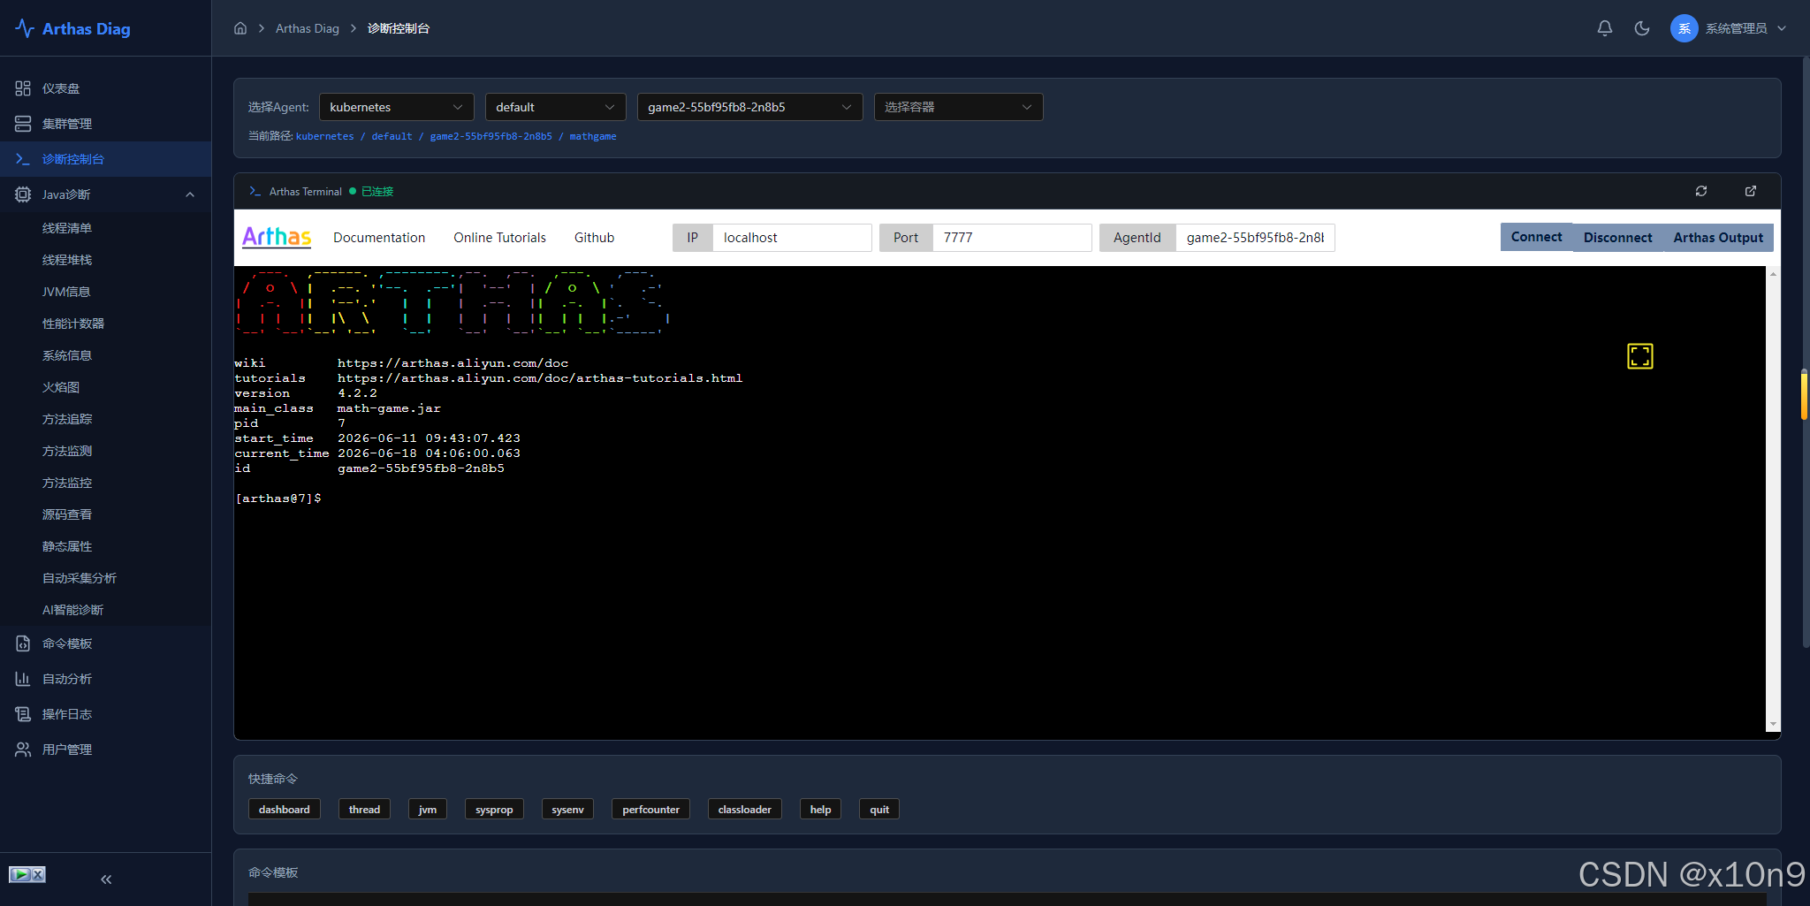1810x906 pixels.
Task: Collapse the Java诊断 submenu chevron
Action: point(190,194)
